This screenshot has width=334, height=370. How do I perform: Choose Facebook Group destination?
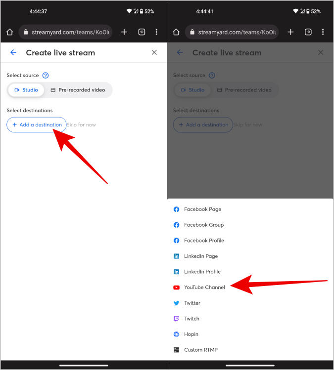(x=204, y=225)
